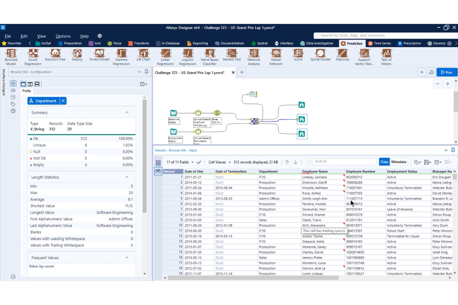Collapse the Frequent Values section
The image size is (458, 305).
coord(127,257)
